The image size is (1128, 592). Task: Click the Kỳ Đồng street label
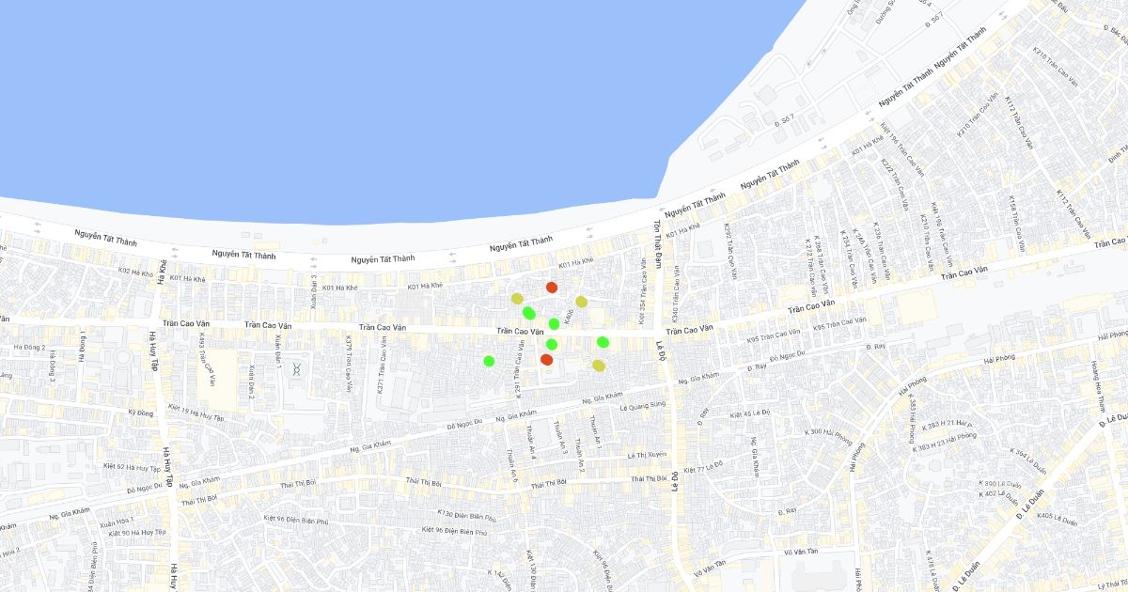point(140,413)
